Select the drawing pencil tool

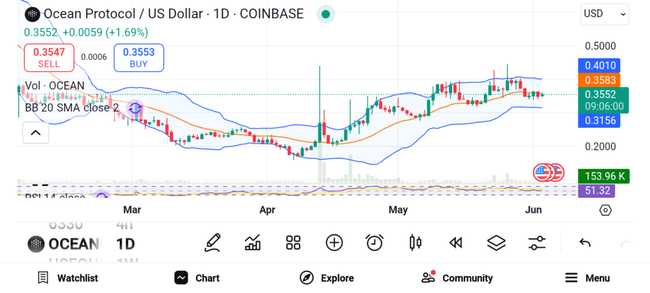tap(212, 243)
